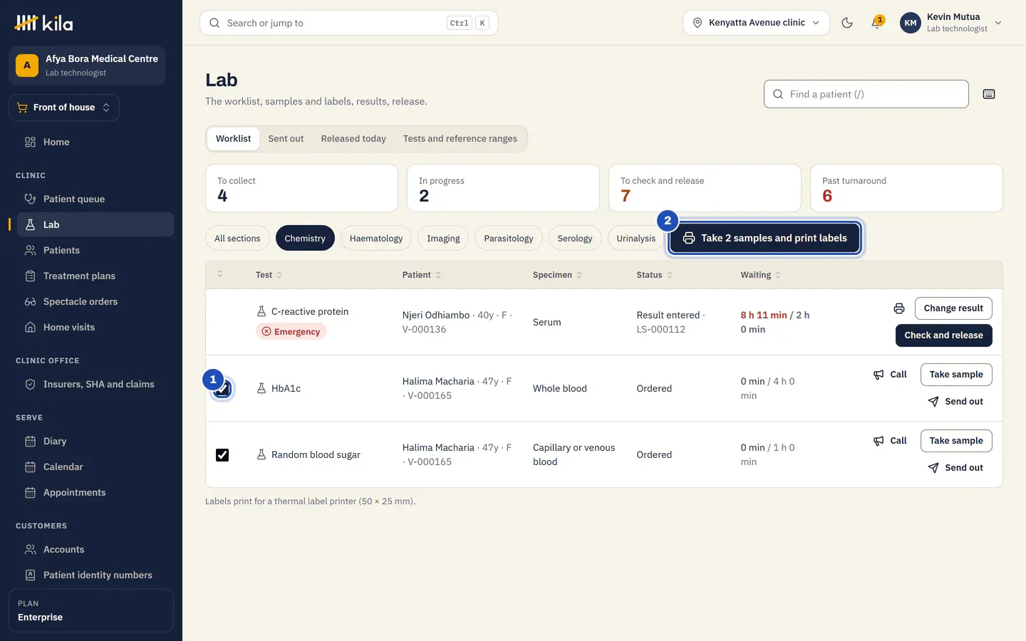
Task: Click the keyboard shortcuts icon
Action: pyautogui.click(x=989, y=94)
